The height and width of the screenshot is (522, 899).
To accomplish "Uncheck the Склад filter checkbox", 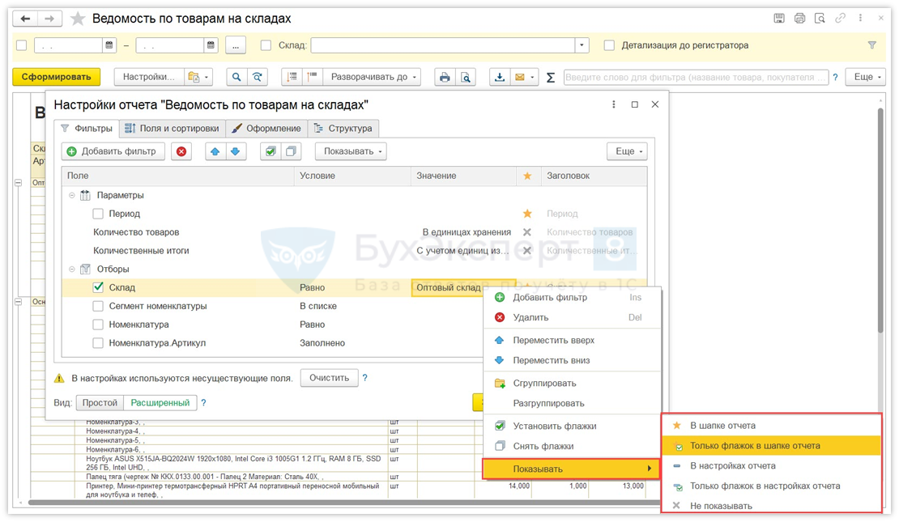I will click(98, 287).
